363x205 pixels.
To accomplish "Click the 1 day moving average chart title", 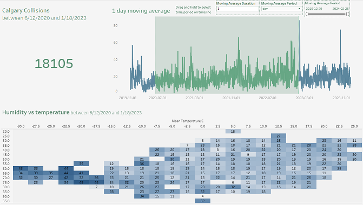I will coord(141,11).
